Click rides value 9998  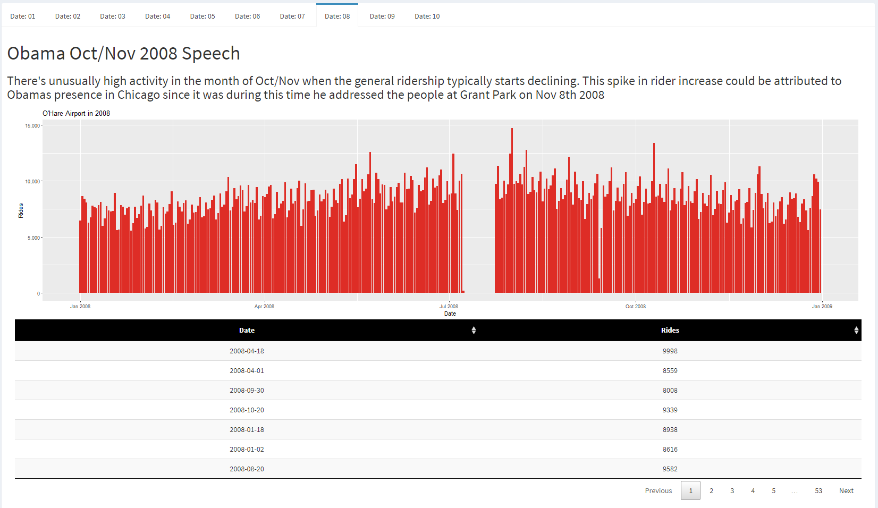click(670, 351)
